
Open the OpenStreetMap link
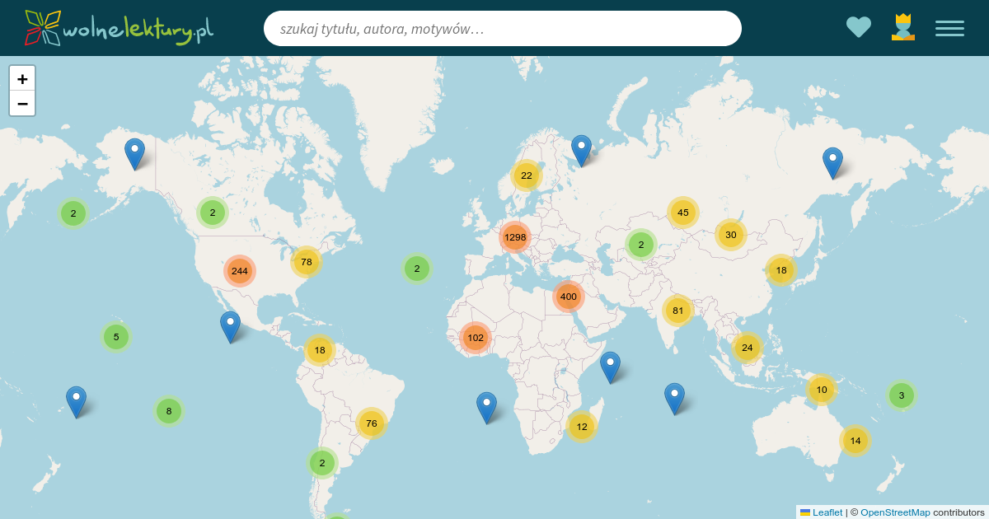(895, 512)
